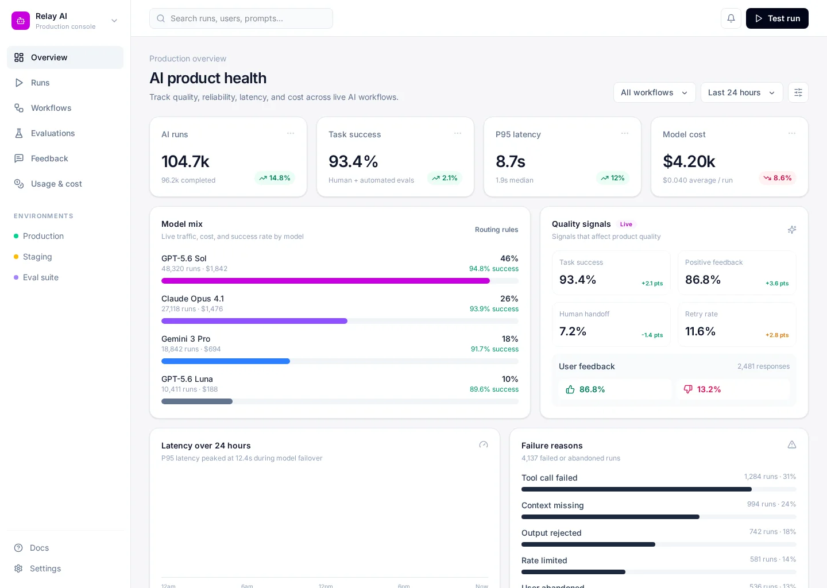The width and height of the screenshot is (827, 588).
Task: Open notifications bell icon
Action: coord(731,18)
